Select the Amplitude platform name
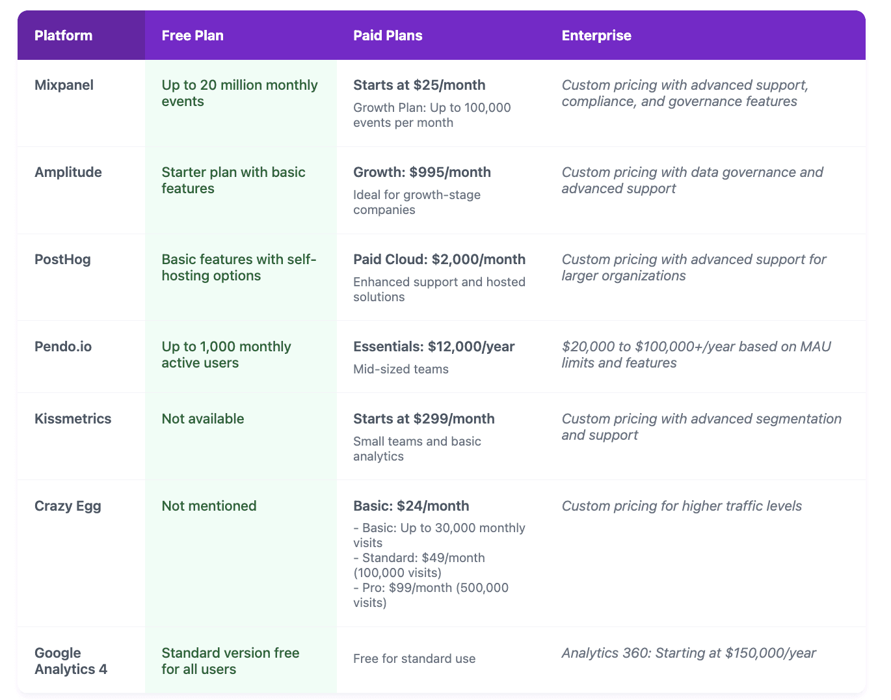The height and width of the screenshot is (700, 891). (x=68, y=172)
